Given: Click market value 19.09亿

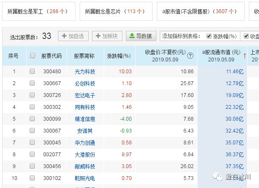Looking at the screenshot, I should click(234, 95).
